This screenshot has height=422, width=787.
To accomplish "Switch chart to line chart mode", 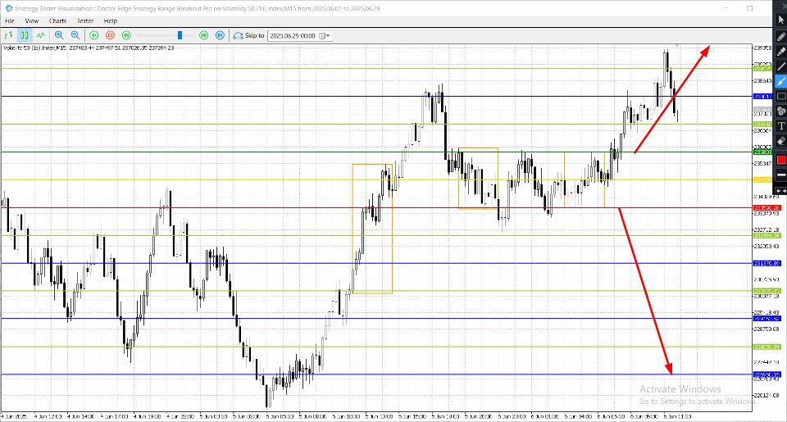I will [x=40, y=35].
